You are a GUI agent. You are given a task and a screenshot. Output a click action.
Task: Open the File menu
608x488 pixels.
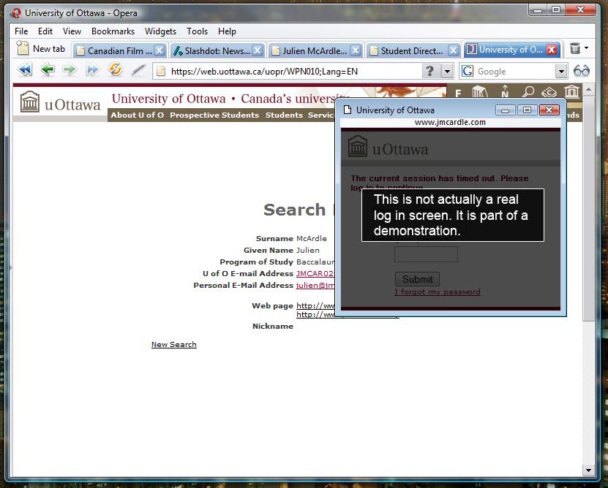(21, 31)
